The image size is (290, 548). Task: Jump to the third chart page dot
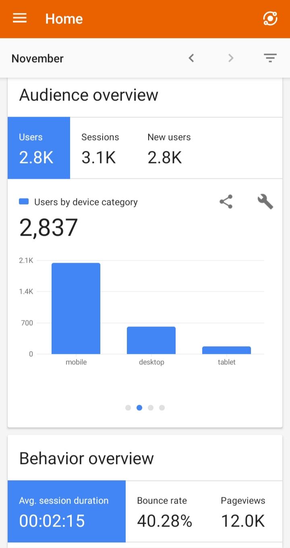click(151, 408)
